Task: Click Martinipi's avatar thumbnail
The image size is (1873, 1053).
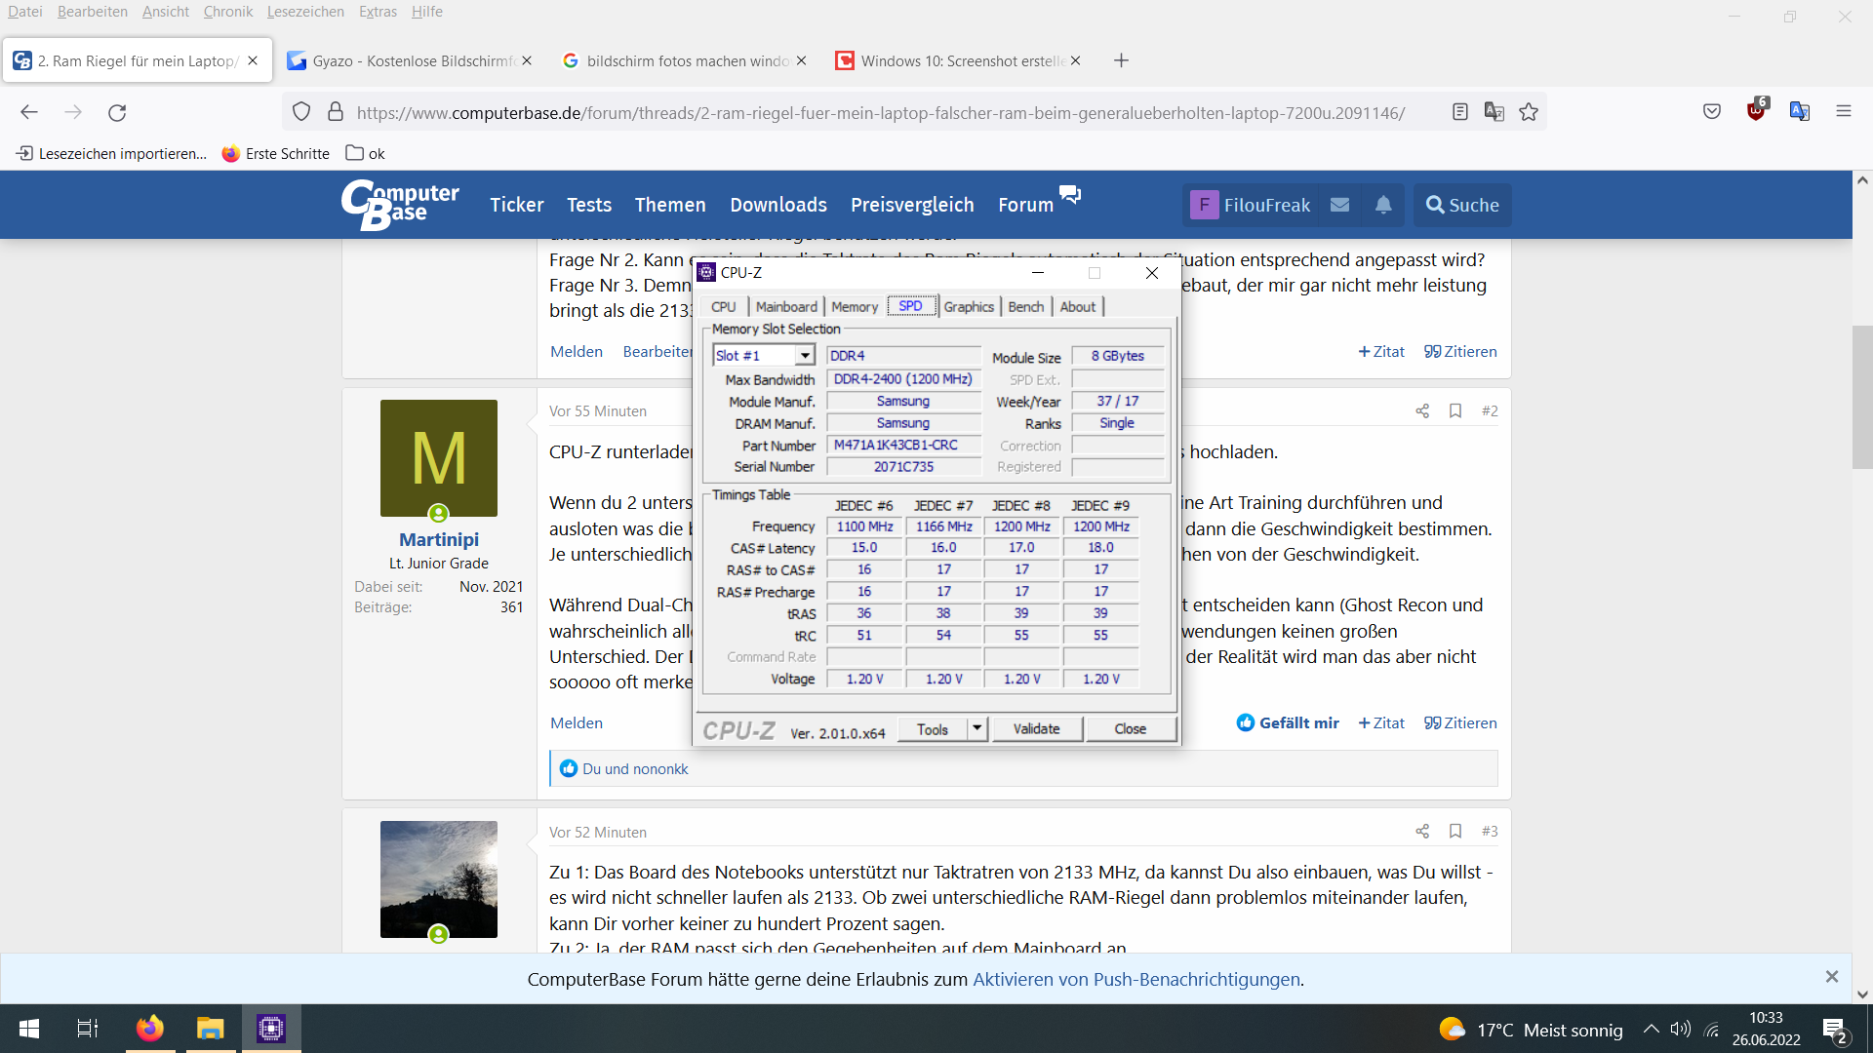Action: click(x=439, y=458)
